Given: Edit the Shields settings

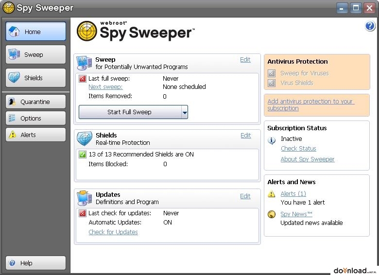Looking at the screenshot, I should [x=245, y=136].
